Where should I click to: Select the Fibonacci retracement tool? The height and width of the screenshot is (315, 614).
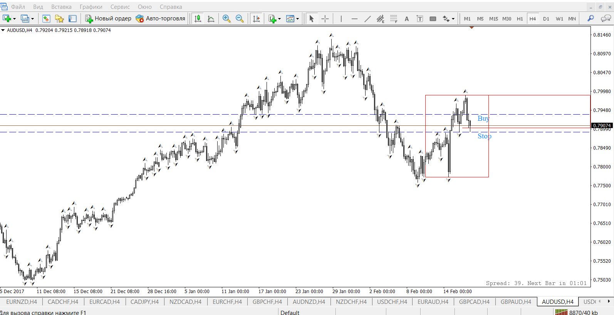pos(394,18)
